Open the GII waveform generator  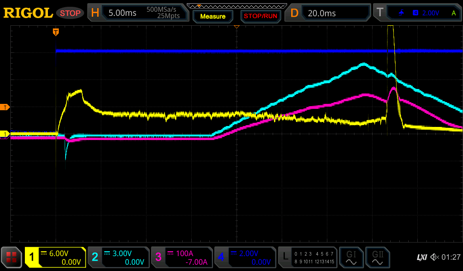click(x=378, y=257)
